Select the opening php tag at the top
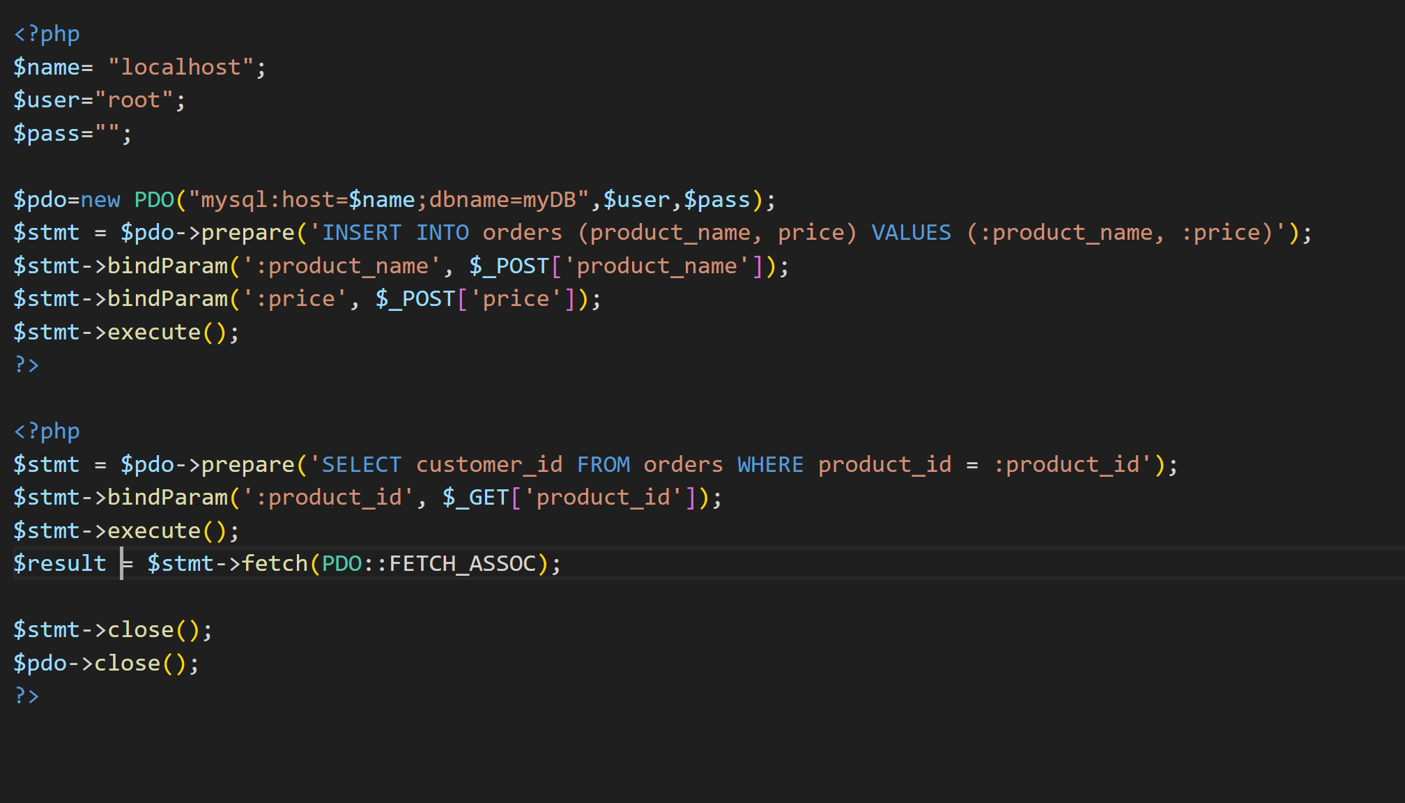The width and height of the screenshot is (1405, 803). click(46, 33)
